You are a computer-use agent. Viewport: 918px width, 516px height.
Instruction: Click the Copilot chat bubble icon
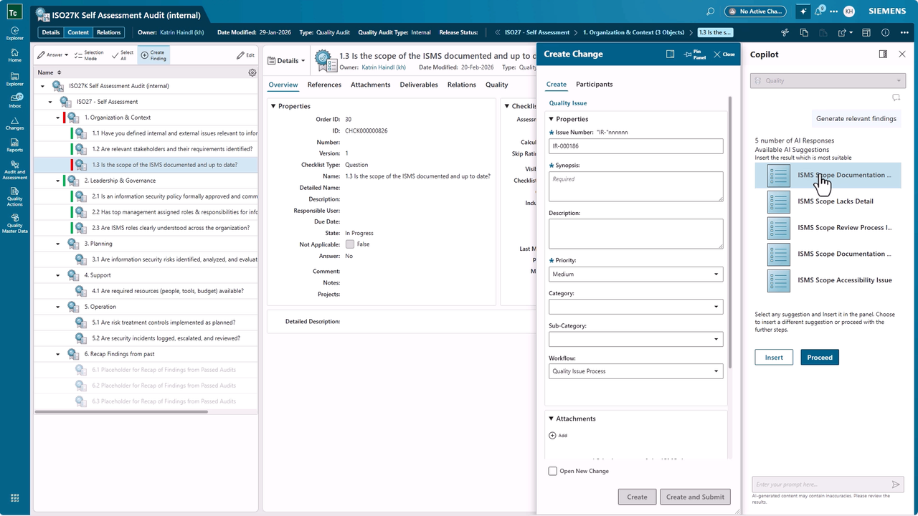896,97
